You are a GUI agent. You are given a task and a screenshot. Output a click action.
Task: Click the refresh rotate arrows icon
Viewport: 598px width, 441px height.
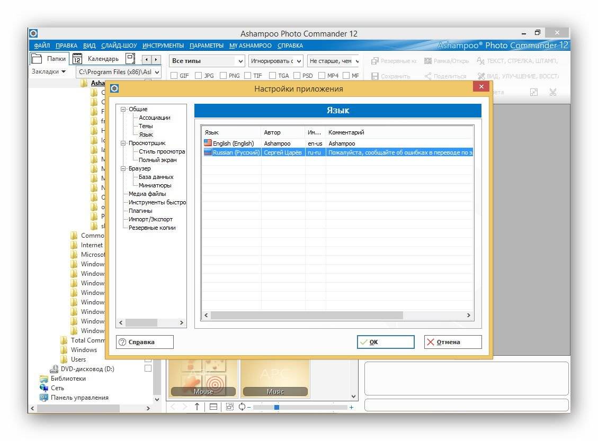coord(242,407)
